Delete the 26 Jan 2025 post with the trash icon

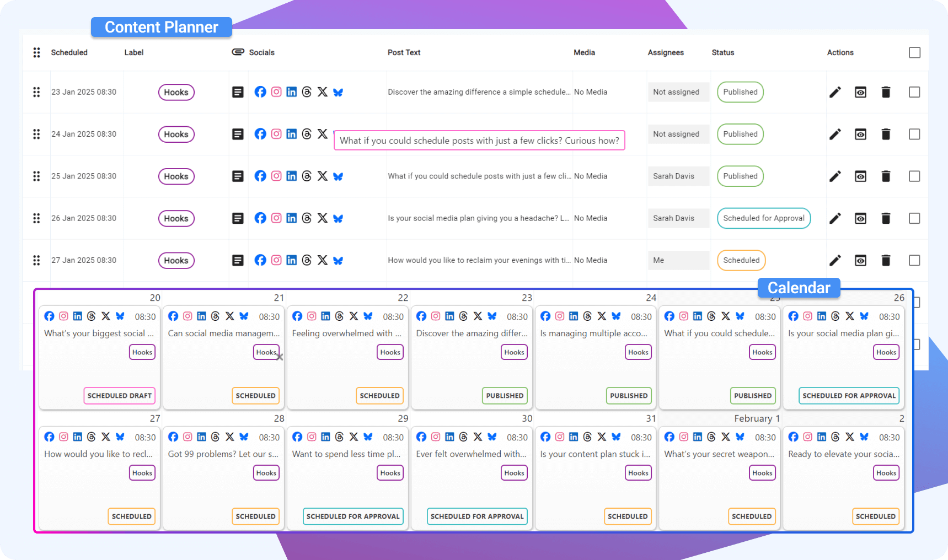(x=886, y=218)
